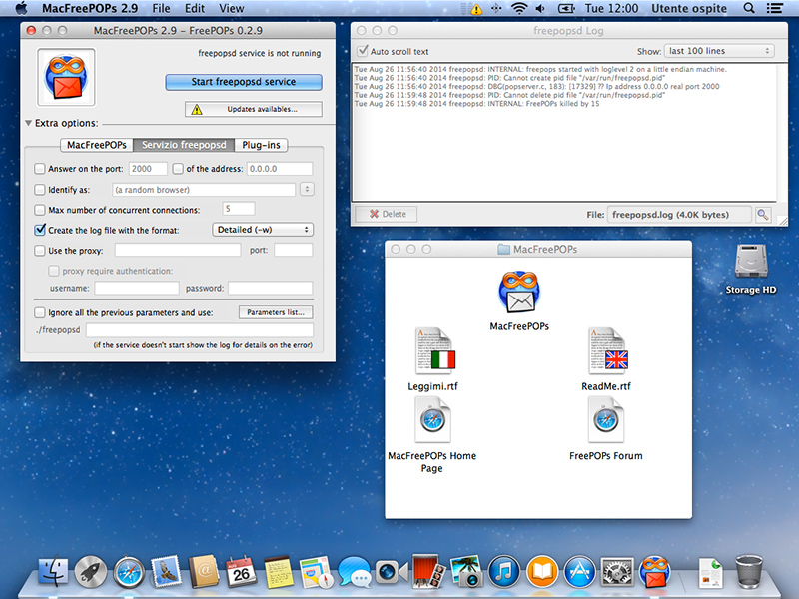
Task: Enable the 'of the address' checkbox
Action: 178,168
